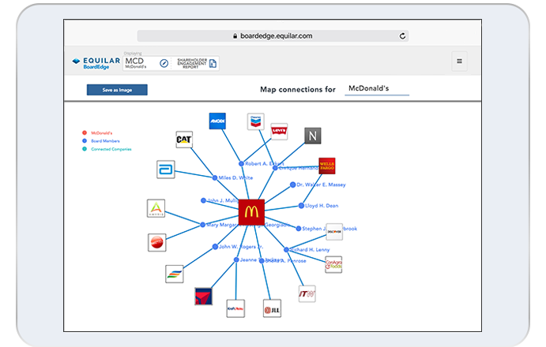Click the central McDonald's logo node

[x=251, y=212]
